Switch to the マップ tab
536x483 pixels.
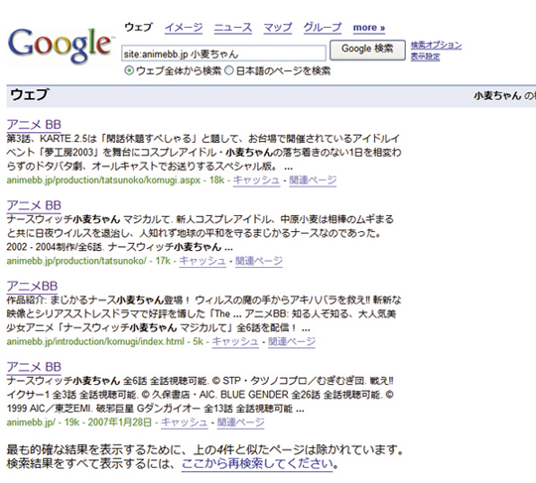click(278, 28)
